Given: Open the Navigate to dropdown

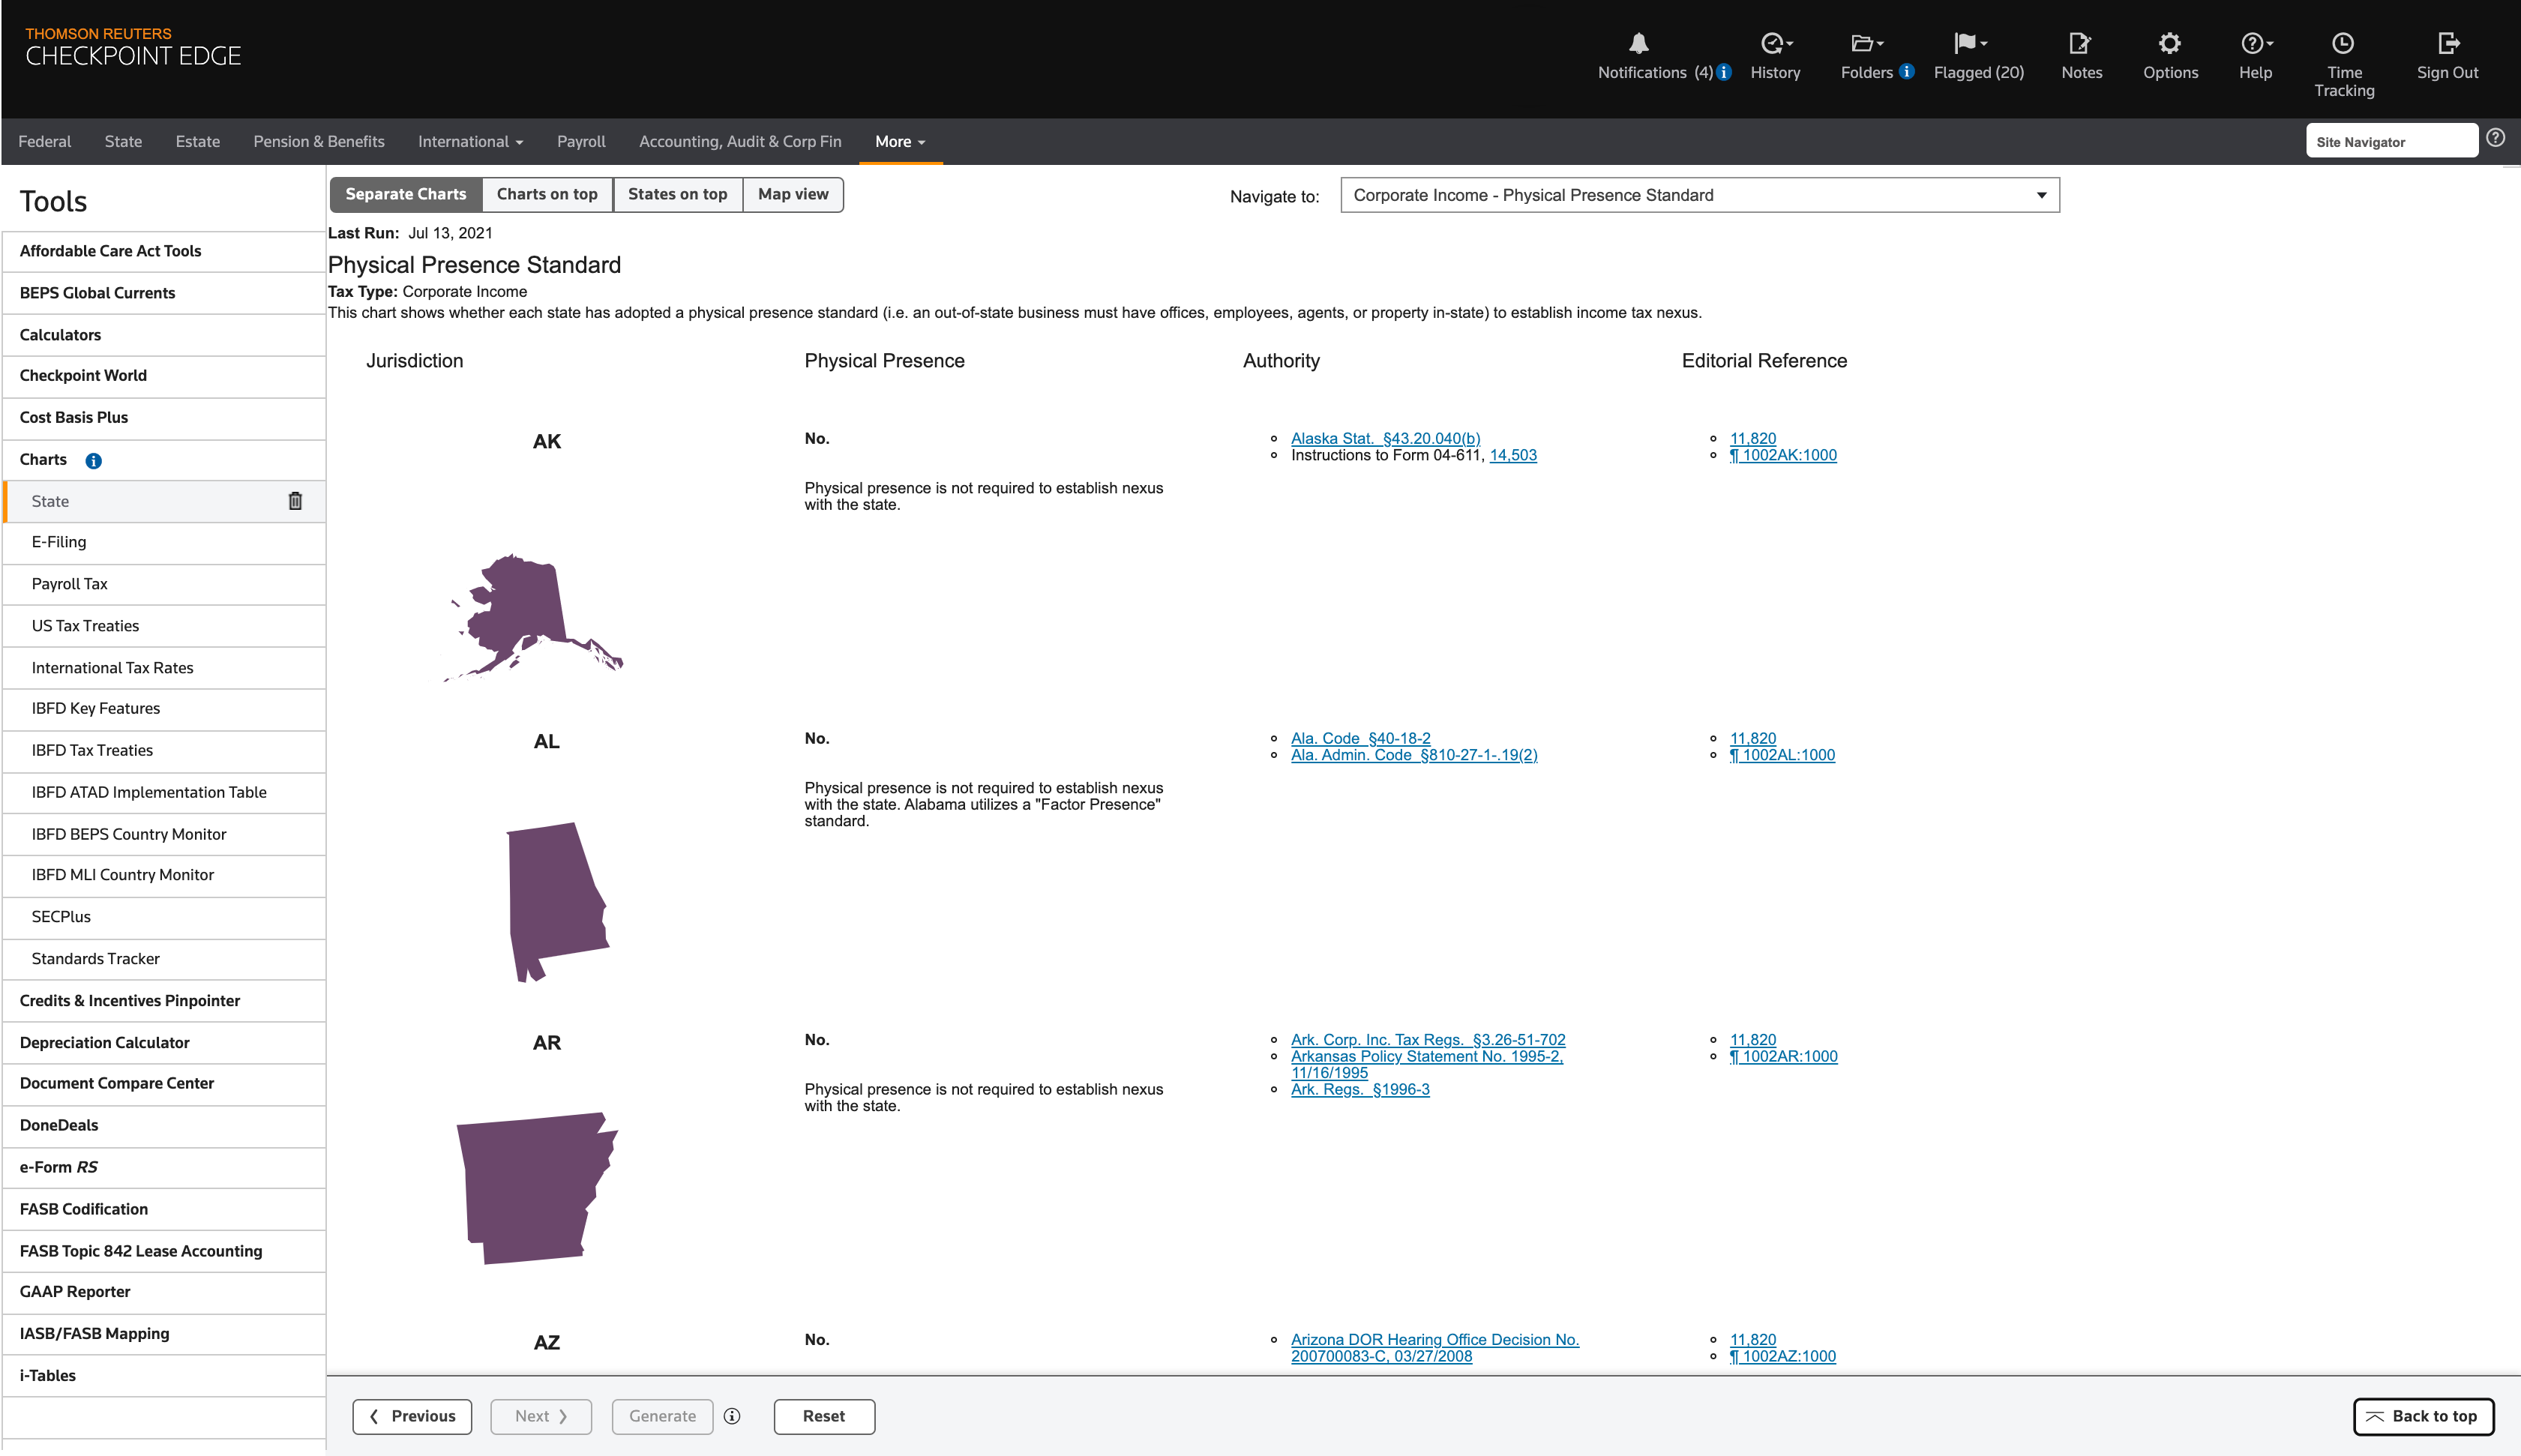Looking at the screenshot, I should pos(1699,195).
